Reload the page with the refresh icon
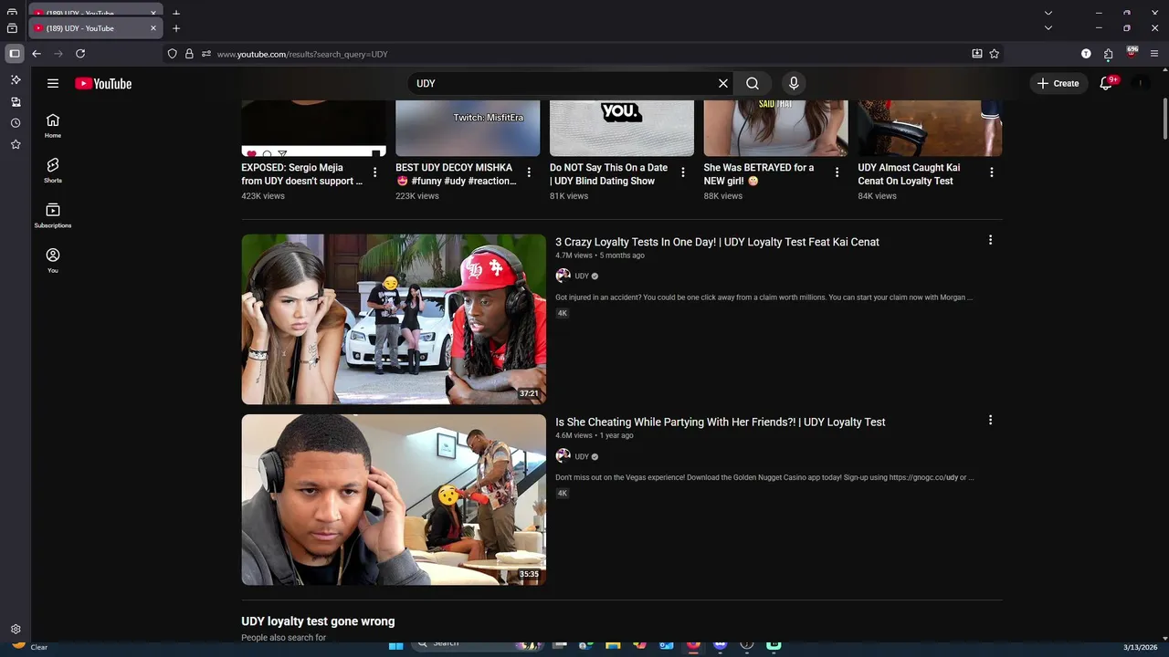This screenshot has height=657, width=1169. pyautogui.click(x=80, y=54)
